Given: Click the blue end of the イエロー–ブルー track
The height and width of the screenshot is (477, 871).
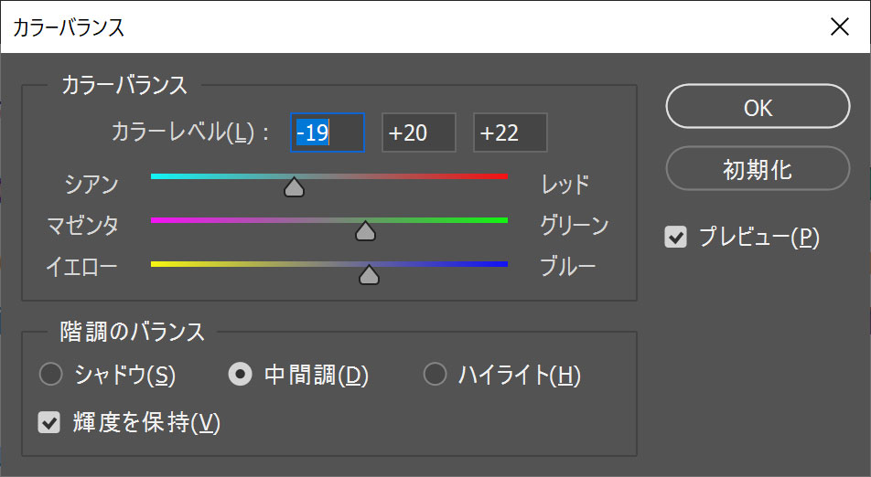Looking at the screenshot, I should (503, 264).
